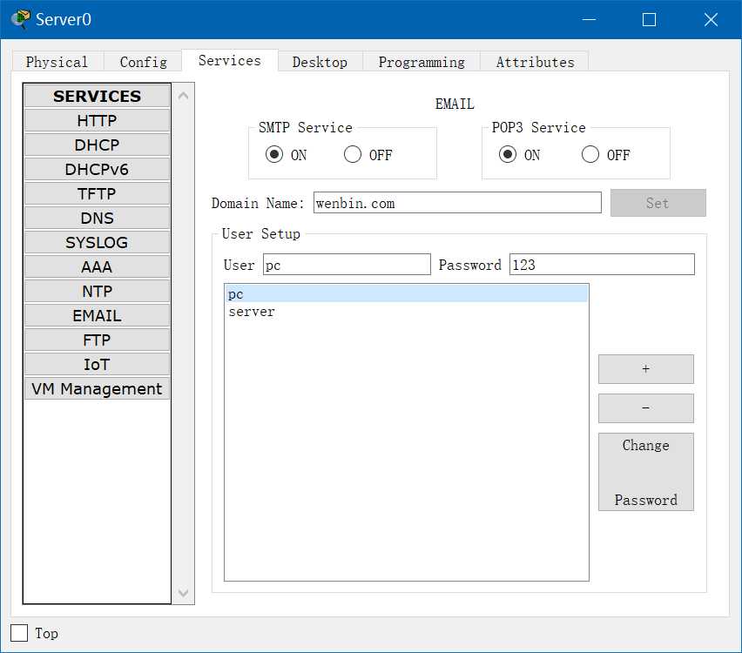Click the Change Password button
This screenshot has height=653, width=742.
coord(646,472)
